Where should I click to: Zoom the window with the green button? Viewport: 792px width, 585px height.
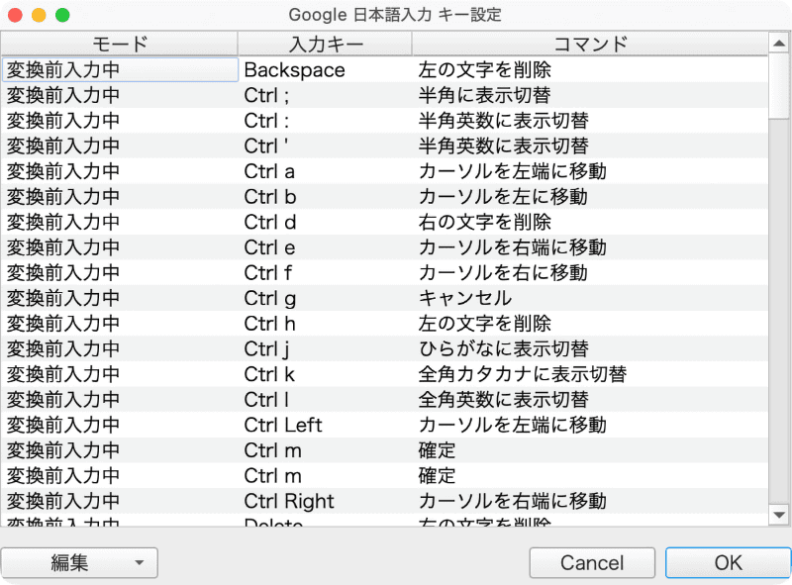click(62, 15)
